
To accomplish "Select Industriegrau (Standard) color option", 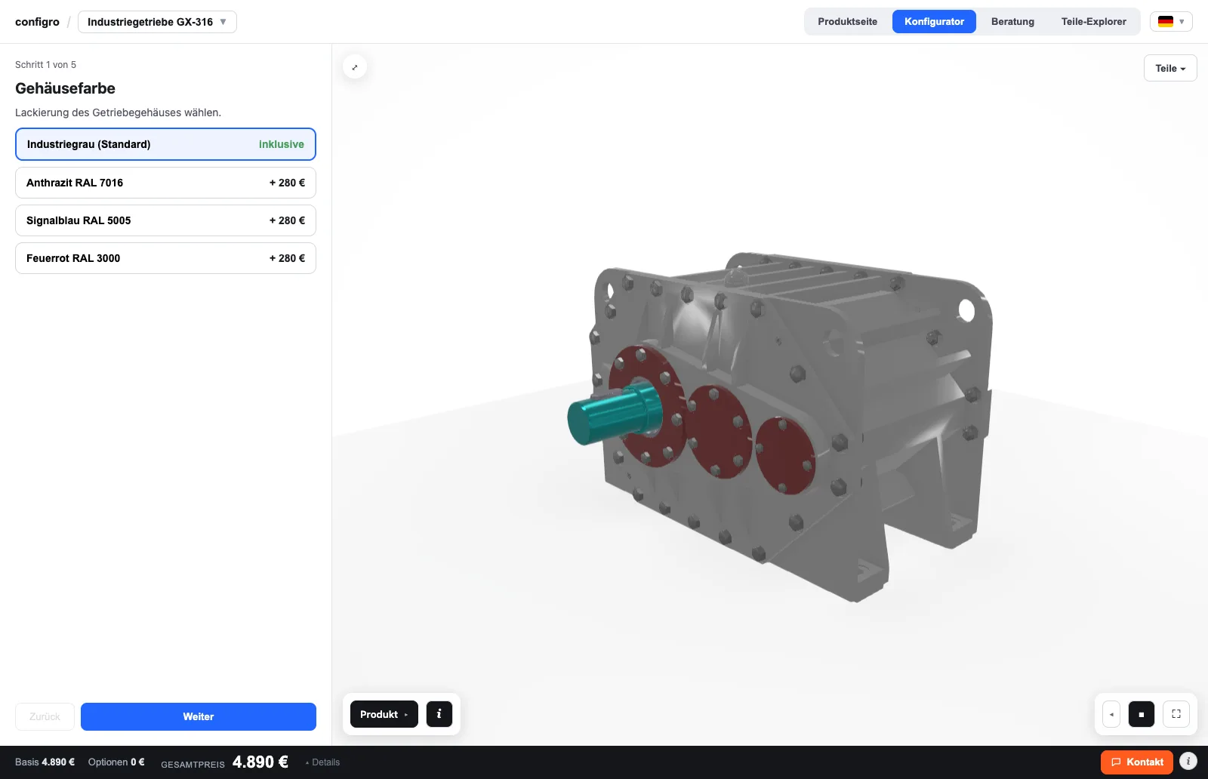I will click(x=165, y=144).
